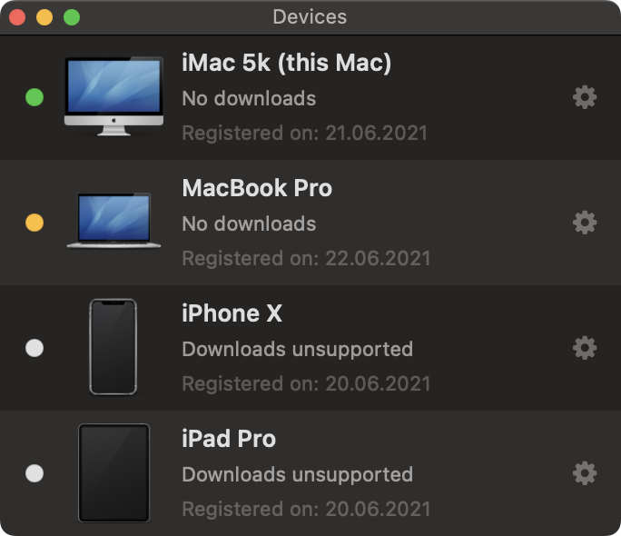Select the "MacBook Pro" device name
This screenshot has height=536, width=621.
[x=257, y=188]
